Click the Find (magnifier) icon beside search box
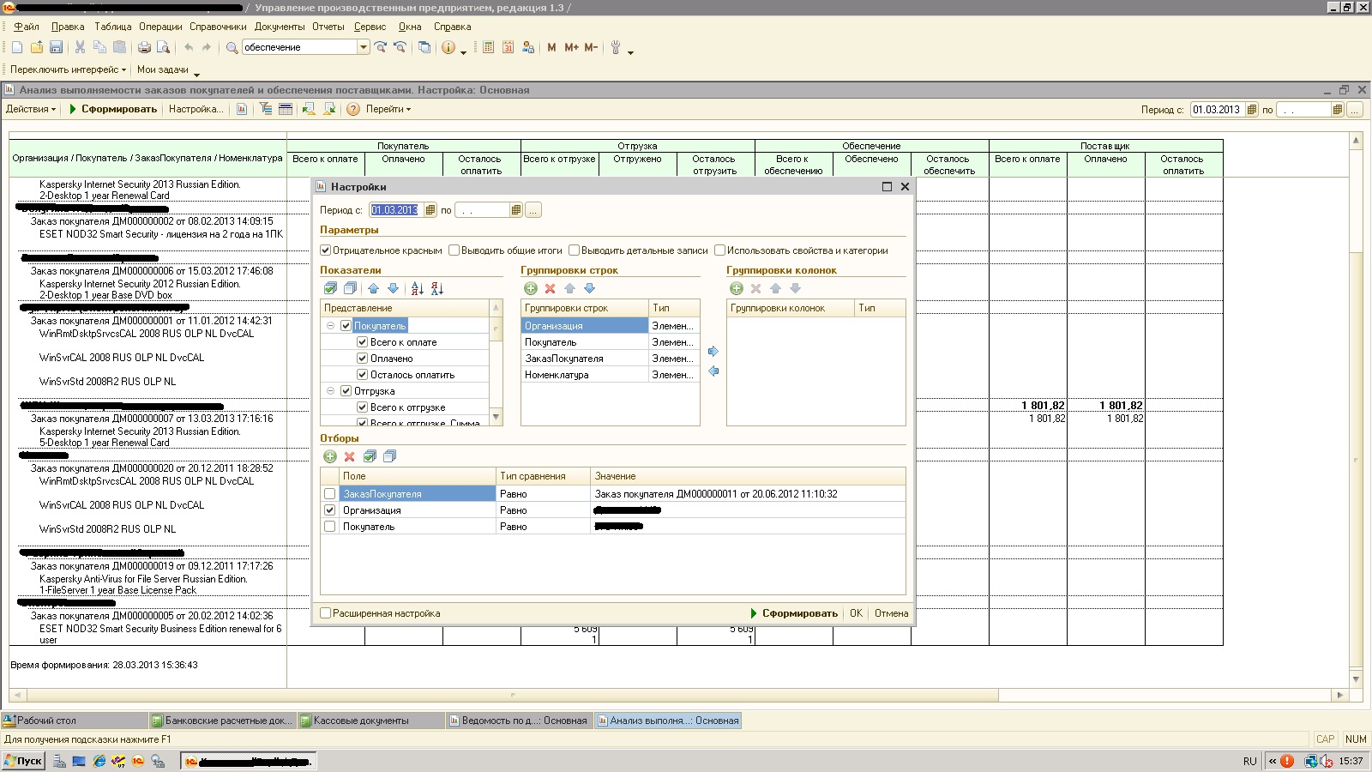Screen dimensions: 1372x772 (x=232, y=48)
